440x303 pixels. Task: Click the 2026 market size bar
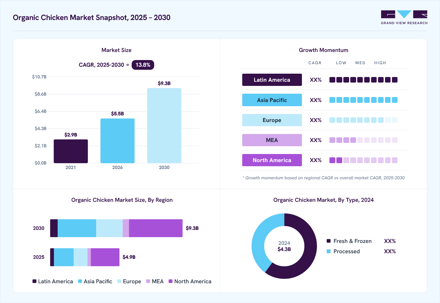pyautogui.click(x=117, y=141)
